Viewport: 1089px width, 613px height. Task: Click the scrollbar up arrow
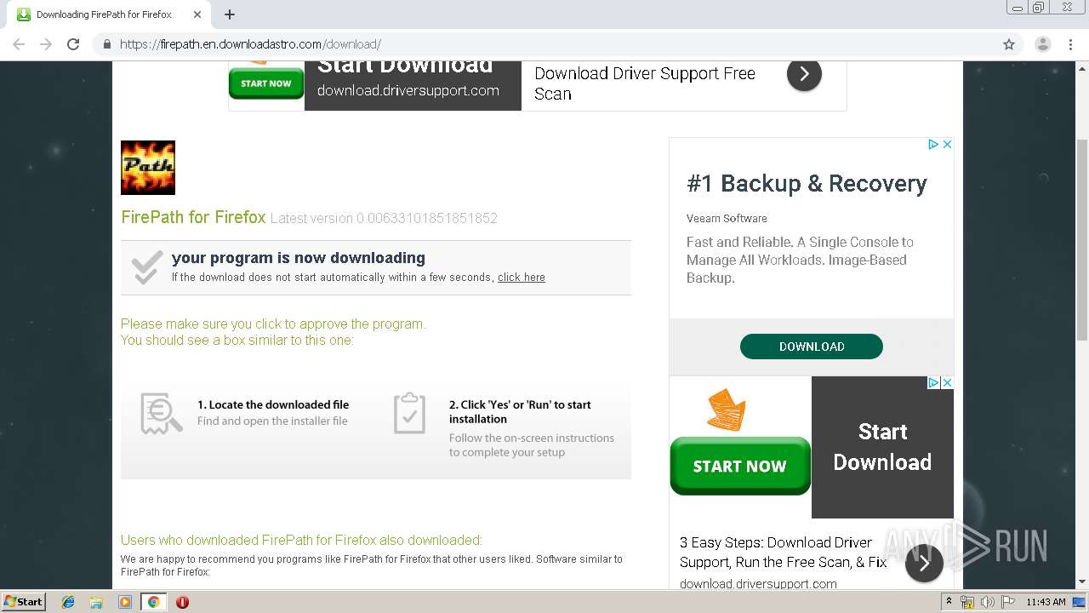(x=1081, y=67)
